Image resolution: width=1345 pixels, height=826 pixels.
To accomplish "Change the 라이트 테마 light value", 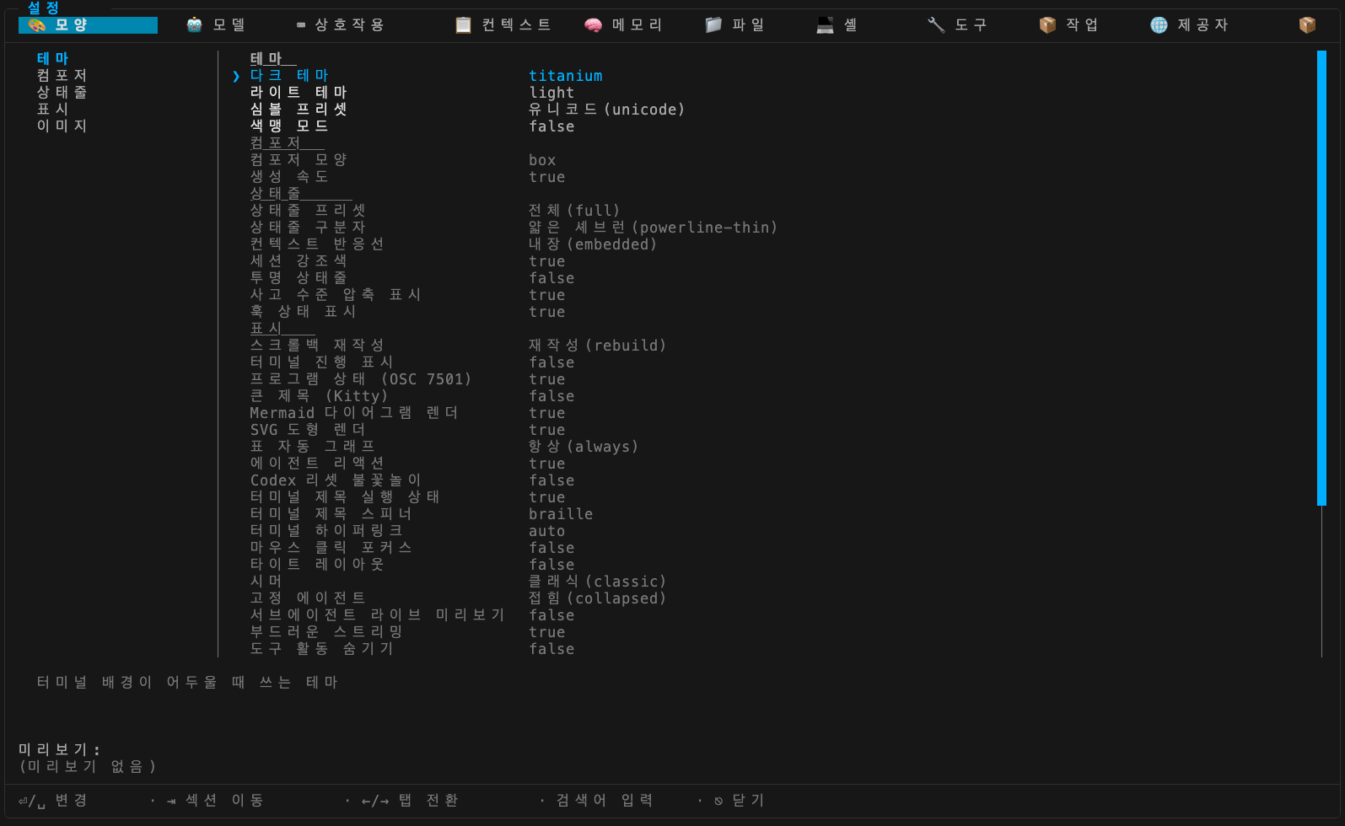I will pos(551,93).
